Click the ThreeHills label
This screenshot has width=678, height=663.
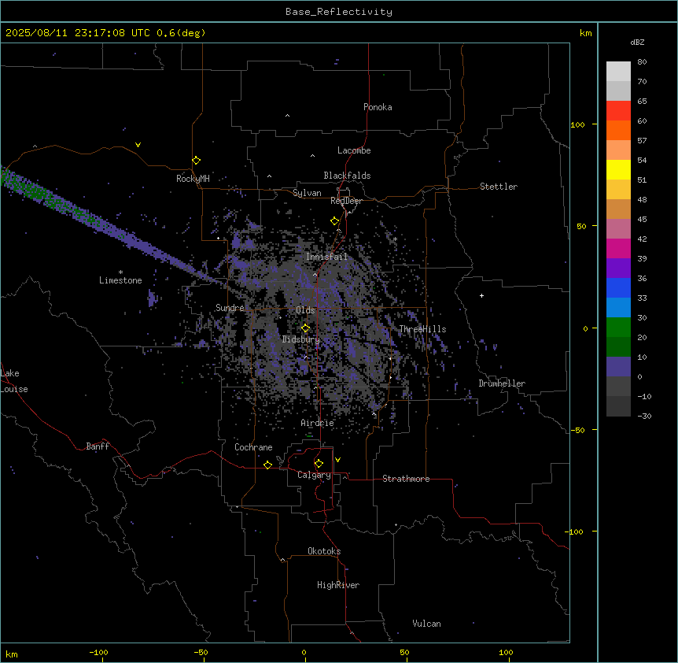[x=422, y=329]
